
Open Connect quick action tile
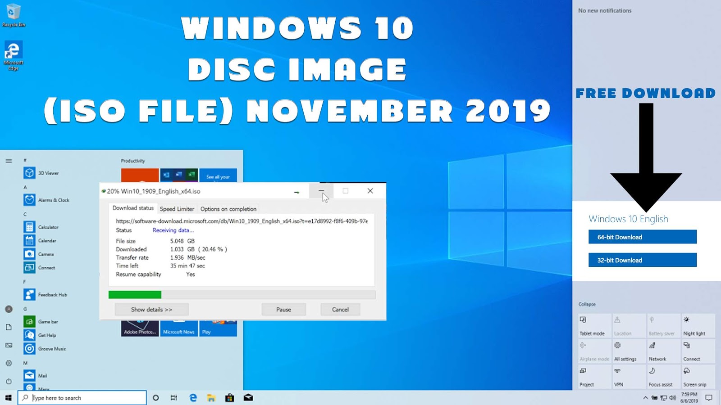tap(698, 351)
